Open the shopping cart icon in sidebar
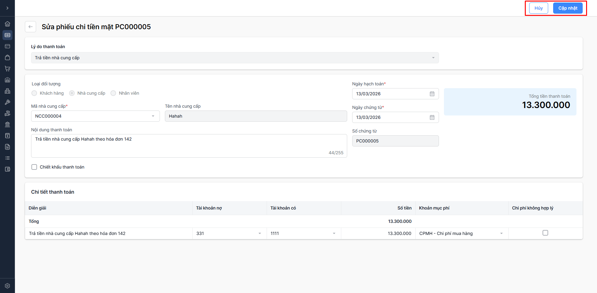This screenshot has width=597, height=293. pyautogui.click(x=7, y=69)
